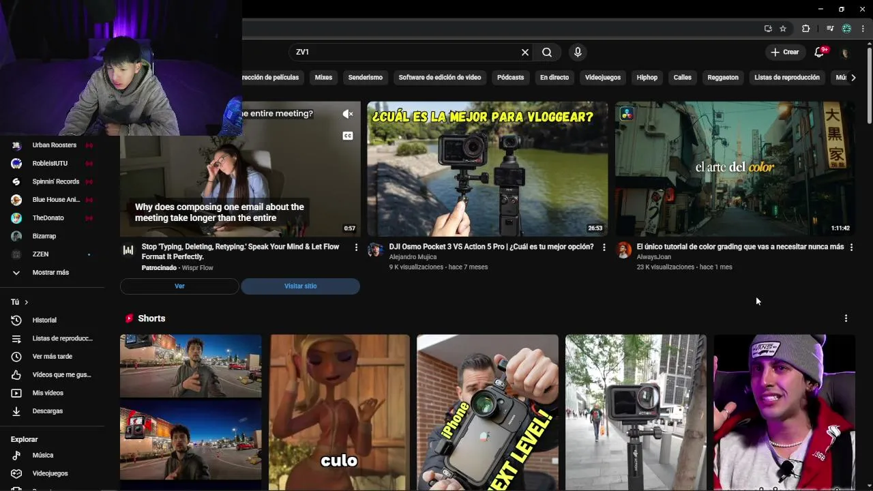Open the Wispr Flow ad title link
Viewport: 873px width, 491px height.
click(x=240, y=252)
